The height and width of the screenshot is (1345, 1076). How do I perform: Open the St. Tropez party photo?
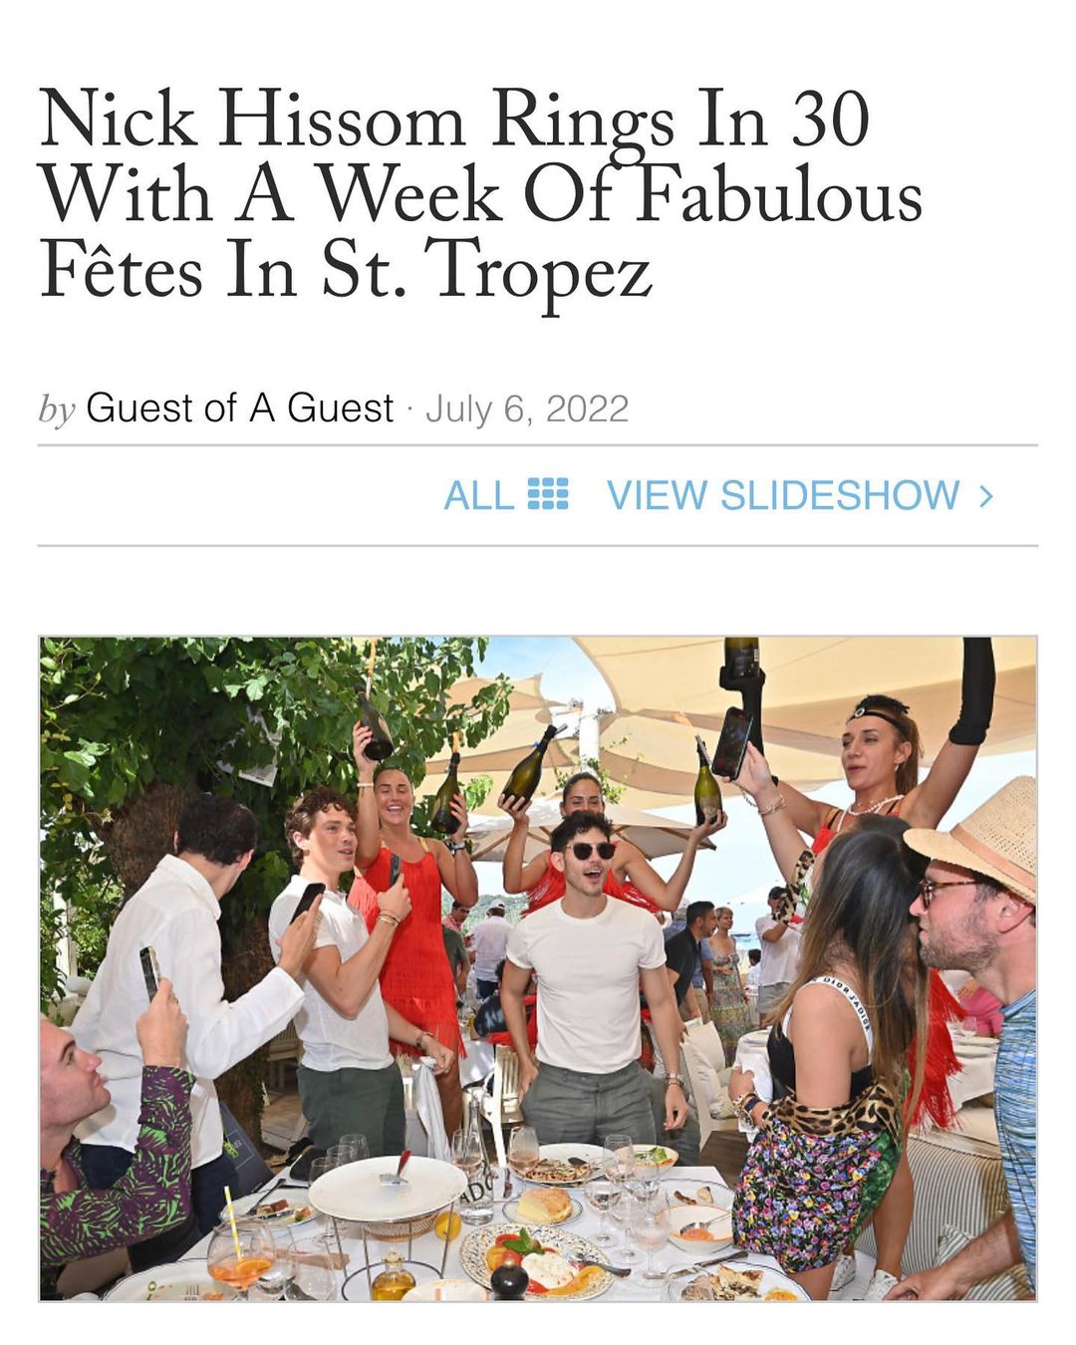tap(538, 968)
